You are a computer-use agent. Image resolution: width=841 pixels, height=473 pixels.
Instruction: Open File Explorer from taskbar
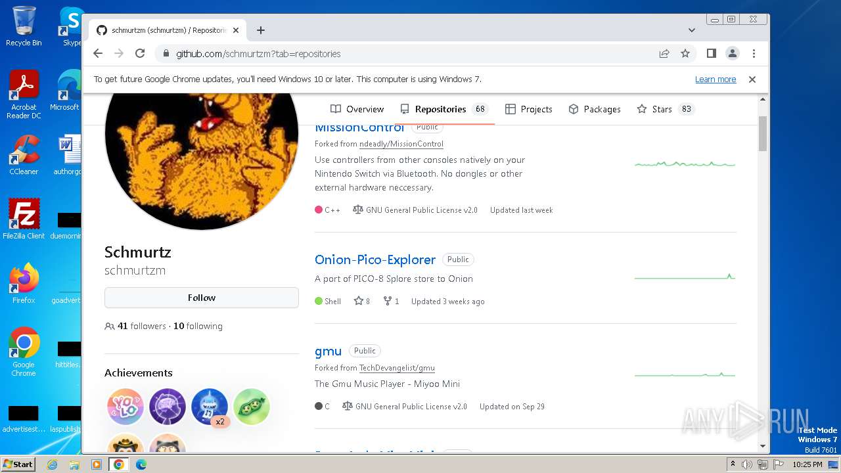[x=74, y=464]
